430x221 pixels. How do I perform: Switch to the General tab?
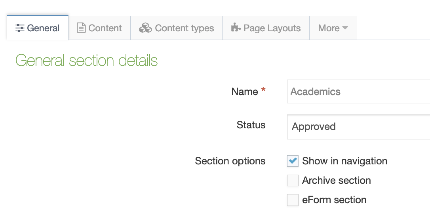click(38, 28)
